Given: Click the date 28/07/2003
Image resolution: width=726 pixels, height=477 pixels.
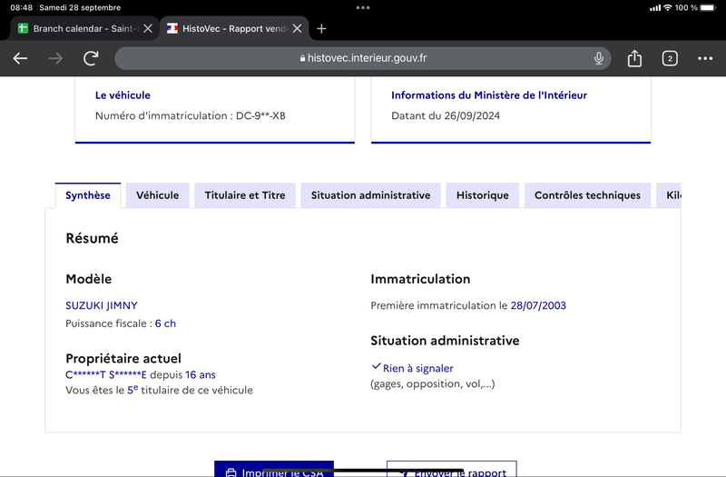Looking at the screenshot, I should (538, 305).
